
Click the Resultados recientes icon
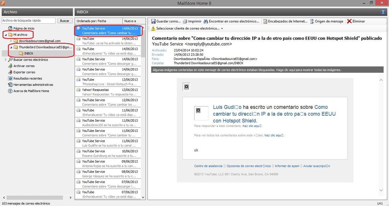tap(10, 78)
